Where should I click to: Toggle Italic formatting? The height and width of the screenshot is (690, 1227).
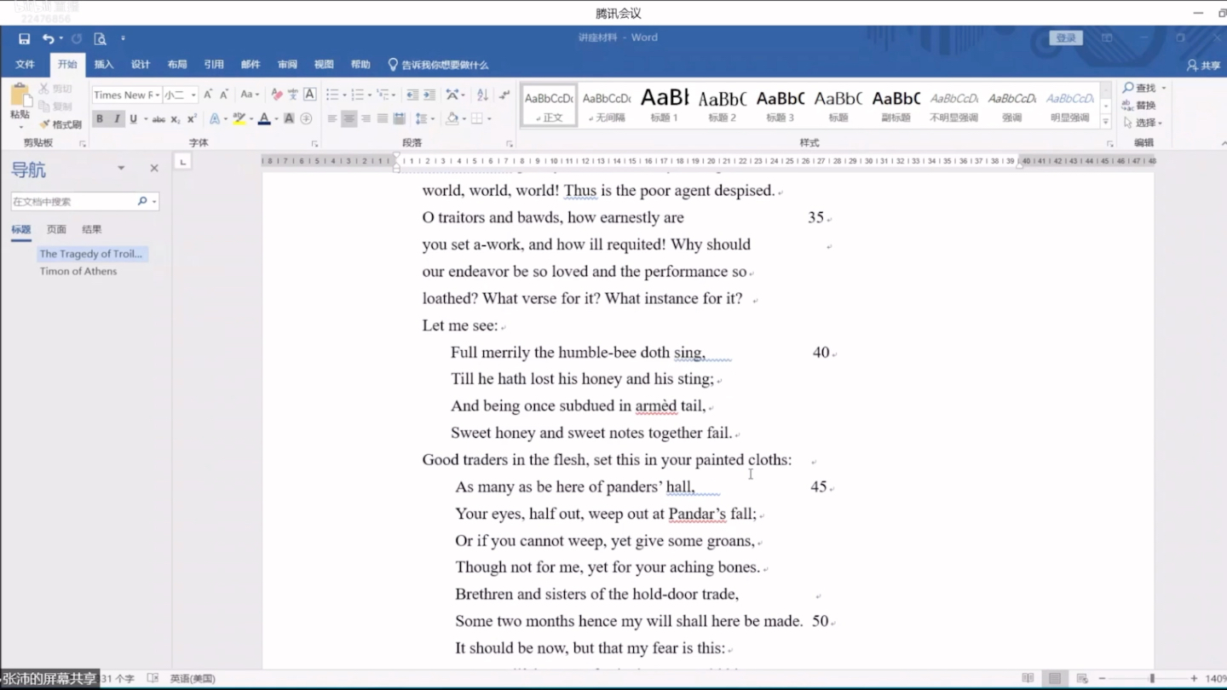click(117, 119)
